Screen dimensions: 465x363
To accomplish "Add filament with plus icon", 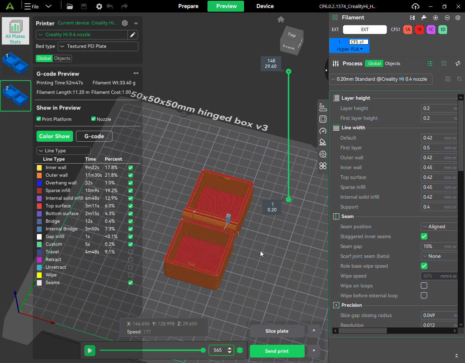I will click(435, 18).
